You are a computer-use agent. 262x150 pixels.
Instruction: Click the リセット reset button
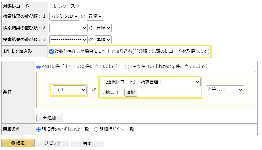53,143
